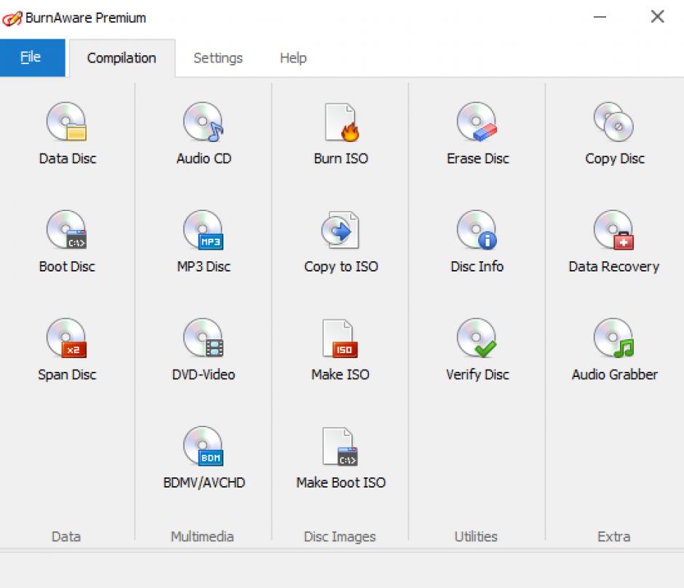
Task: Click the 'Disc Images' group caption
Action: click(x=339, y=537)
